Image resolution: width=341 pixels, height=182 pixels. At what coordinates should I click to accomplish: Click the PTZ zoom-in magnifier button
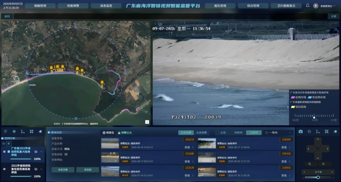coord(309,164)
